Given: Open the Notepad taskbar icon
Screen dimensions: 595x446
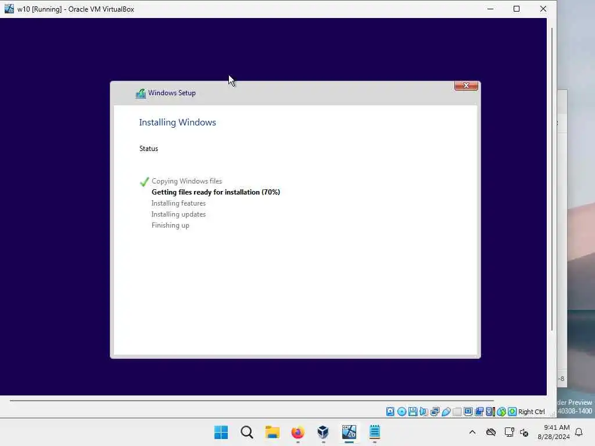Looking at the screenshot, I should click(x=375, y=432).
